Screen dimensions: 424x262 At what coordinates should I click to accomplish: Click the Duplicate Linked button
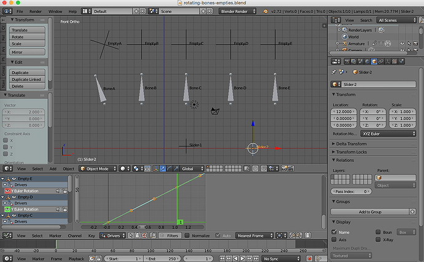(27, 79)
